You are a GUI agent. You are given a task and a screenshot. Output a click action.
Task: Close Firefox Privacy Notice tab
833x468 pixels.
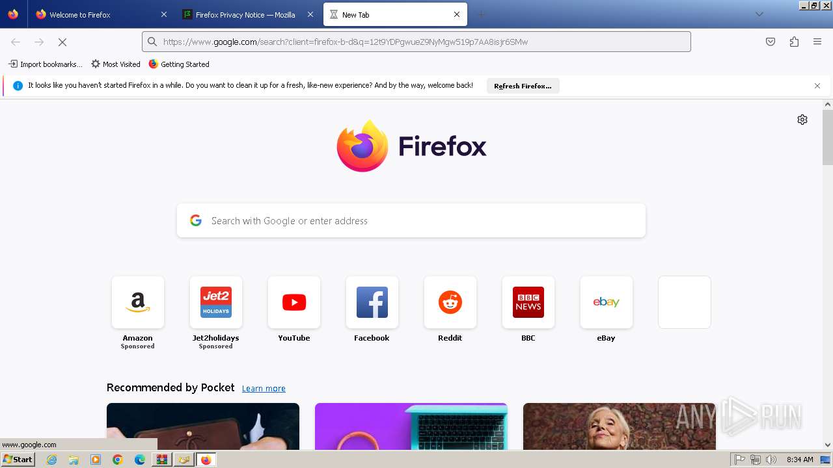pyautogui.click(x=310, y=14)
